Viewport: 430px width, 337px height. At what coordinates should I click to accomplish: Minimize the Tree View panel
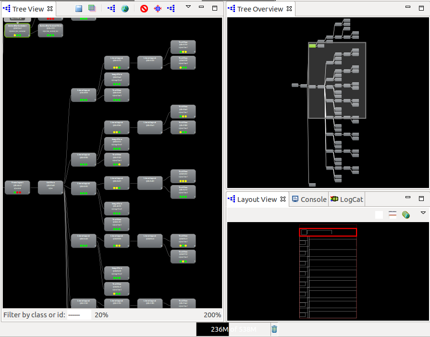(x=201, y=7)
